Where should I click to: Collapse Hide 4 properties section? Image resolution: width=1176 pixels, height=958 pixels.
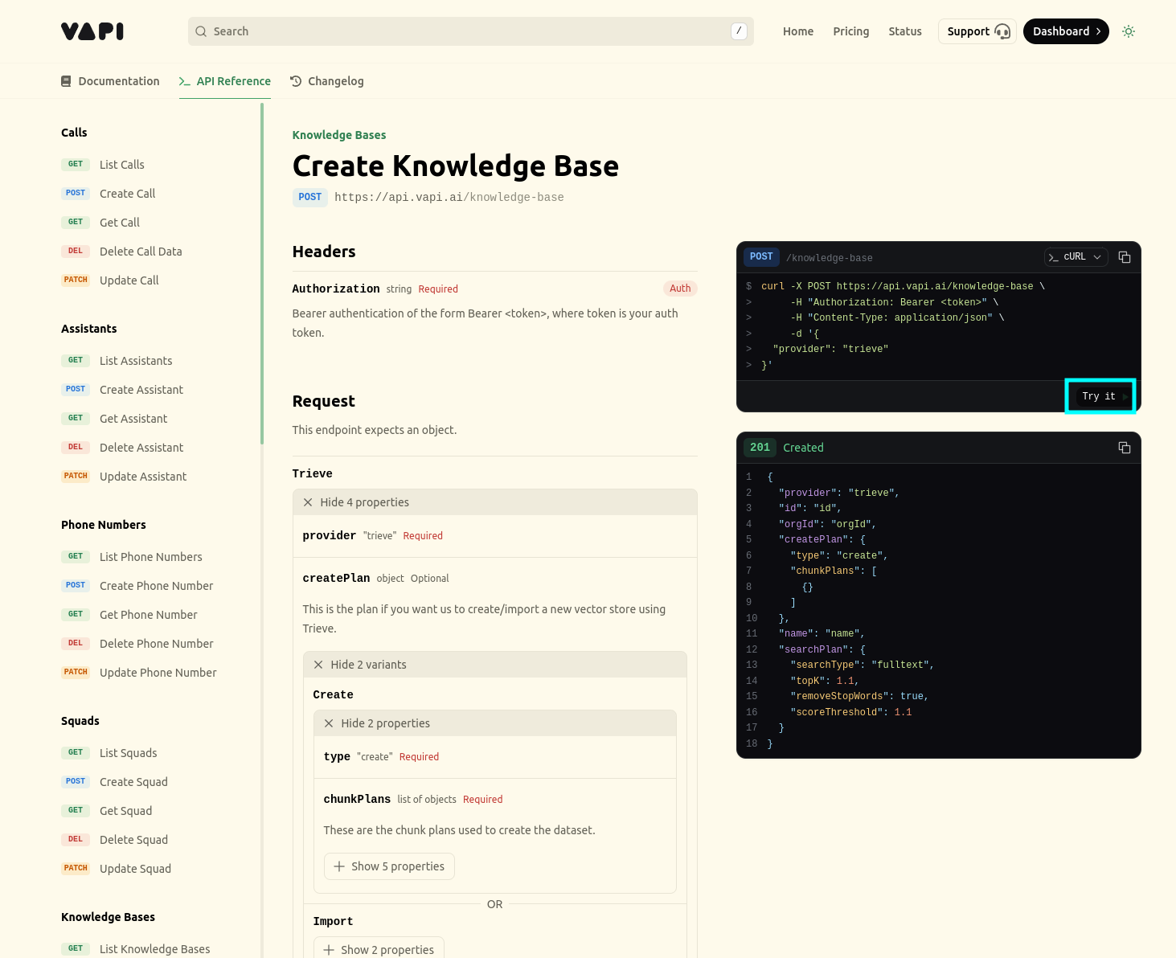tap(495, 502)
